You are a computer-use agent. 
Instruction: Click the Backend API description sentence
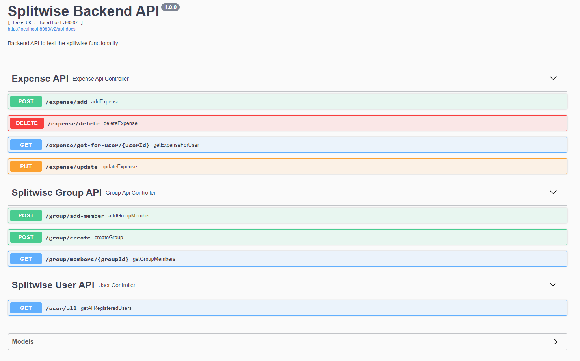[x=63, y=43]
